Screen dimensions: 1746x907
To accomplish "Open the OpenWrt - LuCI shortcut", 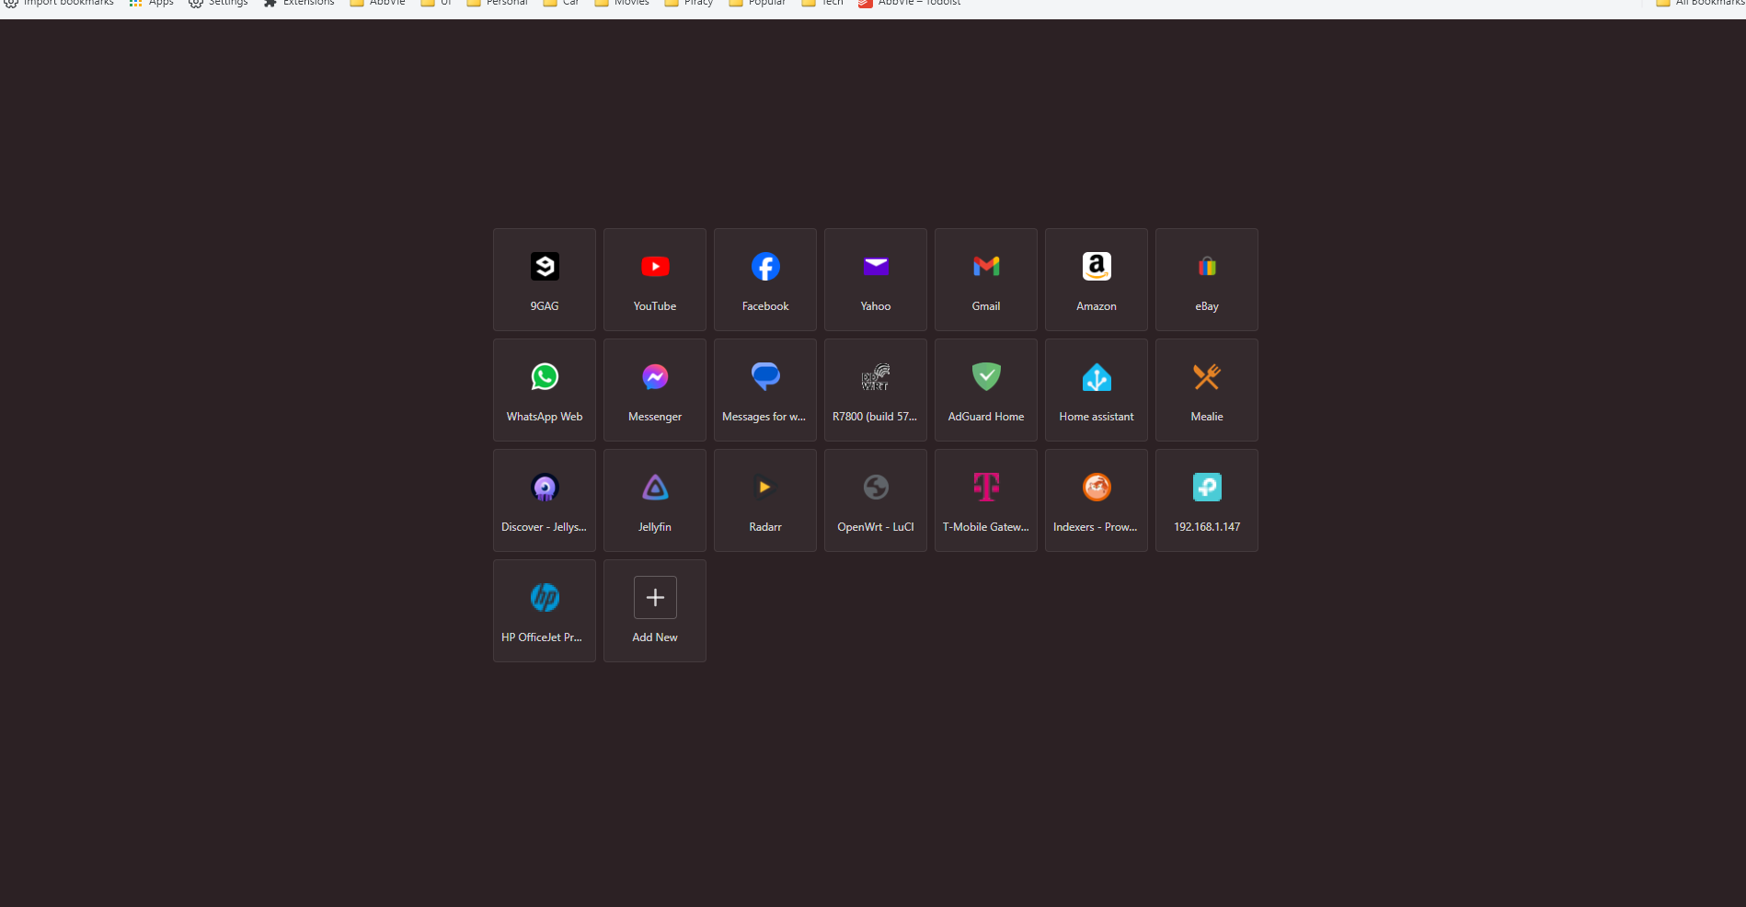I will tap(876, 500).
